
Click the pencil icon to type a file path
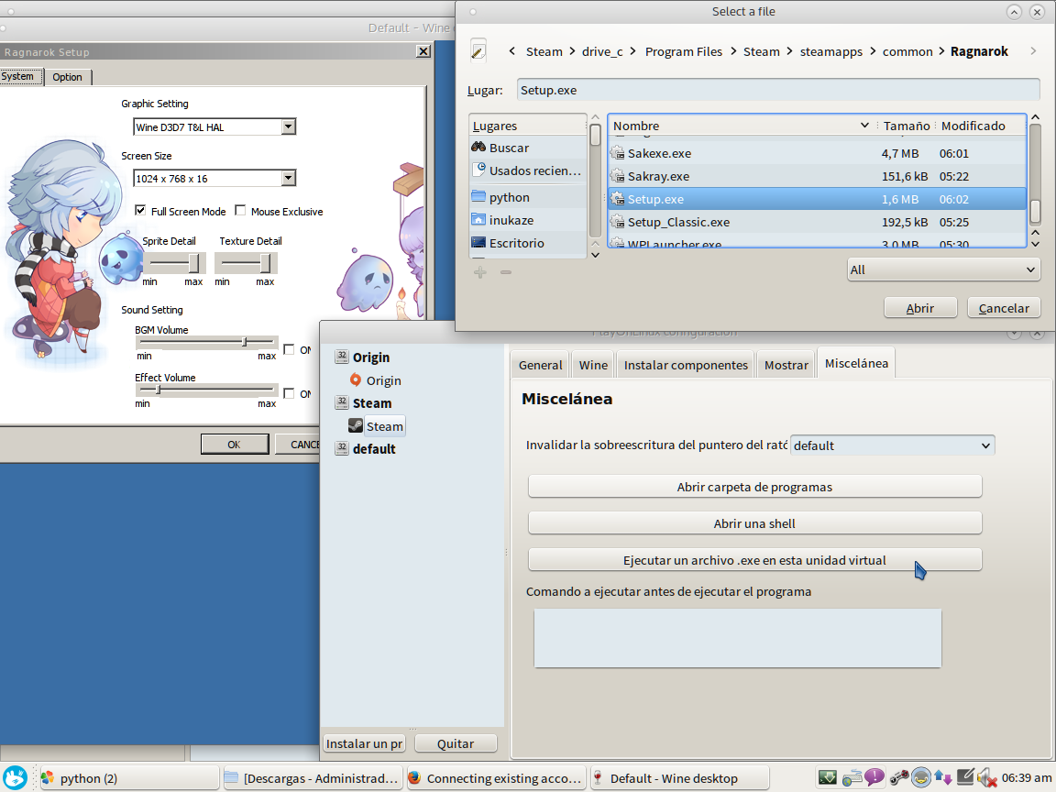(478, 51)
